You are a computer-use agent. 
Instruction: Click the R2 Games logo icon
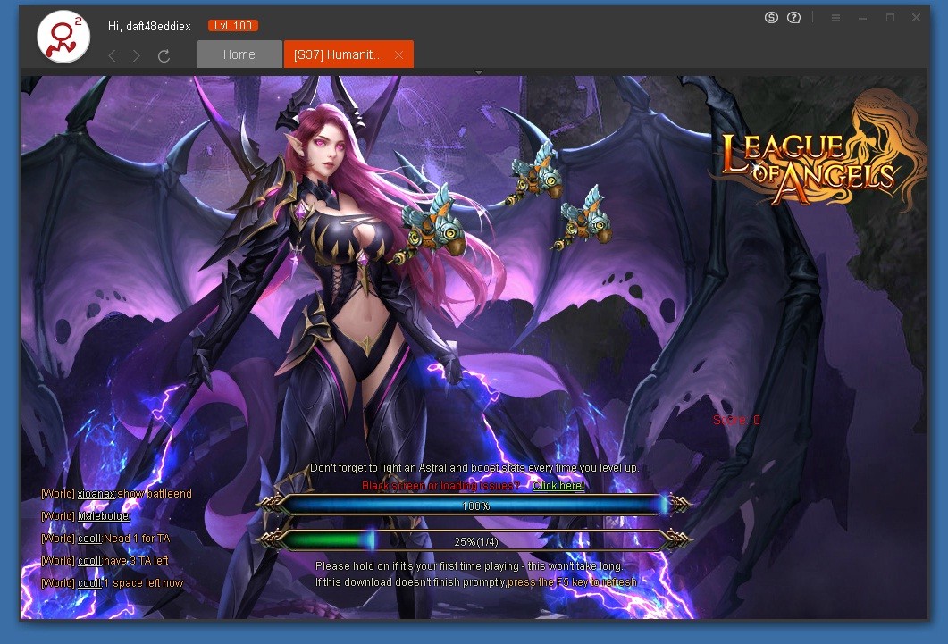[x=63, y=37]
